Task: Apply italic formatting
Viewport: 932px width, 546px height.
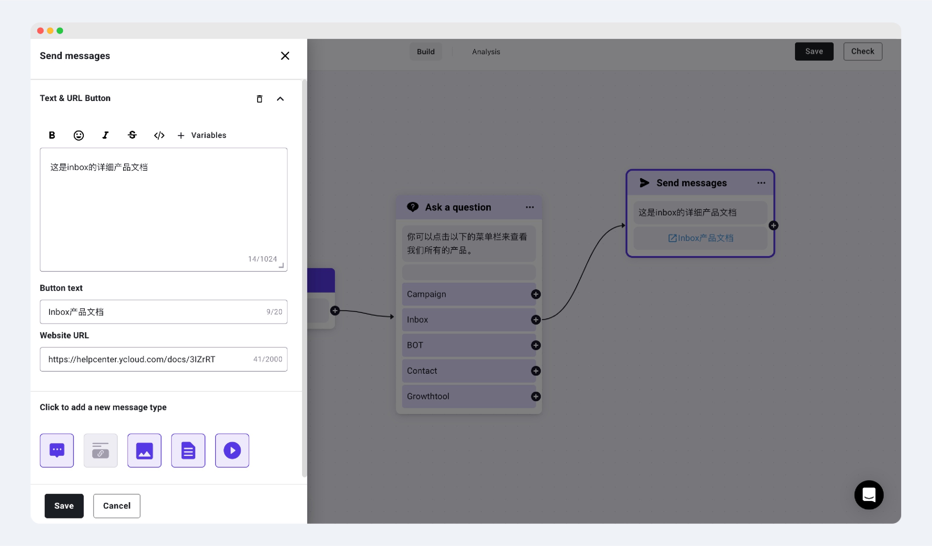Action: point(105,135)
